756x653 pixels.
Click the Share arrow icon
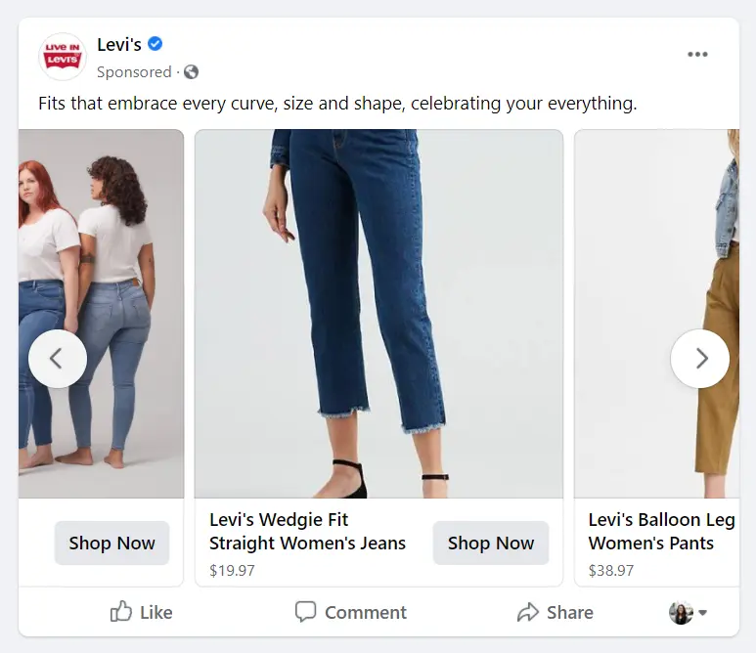point(528,612)
